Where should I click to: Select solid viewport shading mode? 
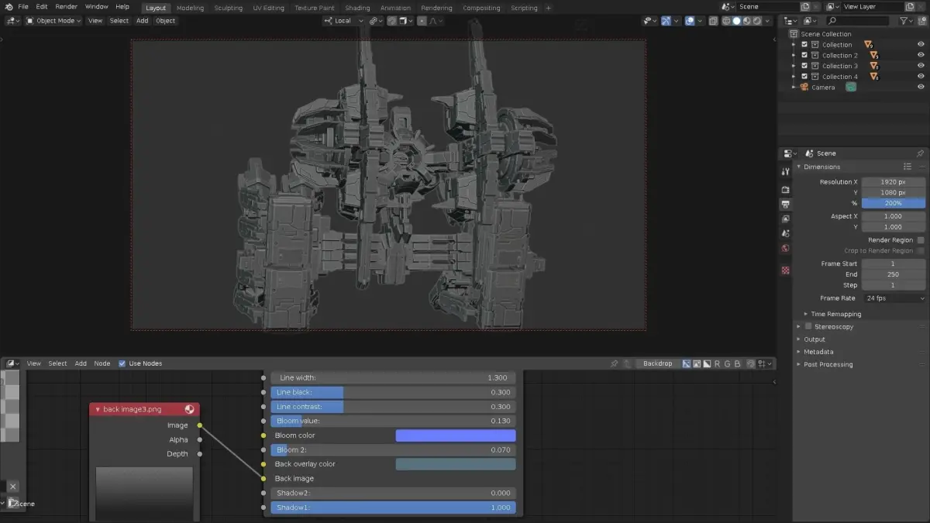pos(735,21)
